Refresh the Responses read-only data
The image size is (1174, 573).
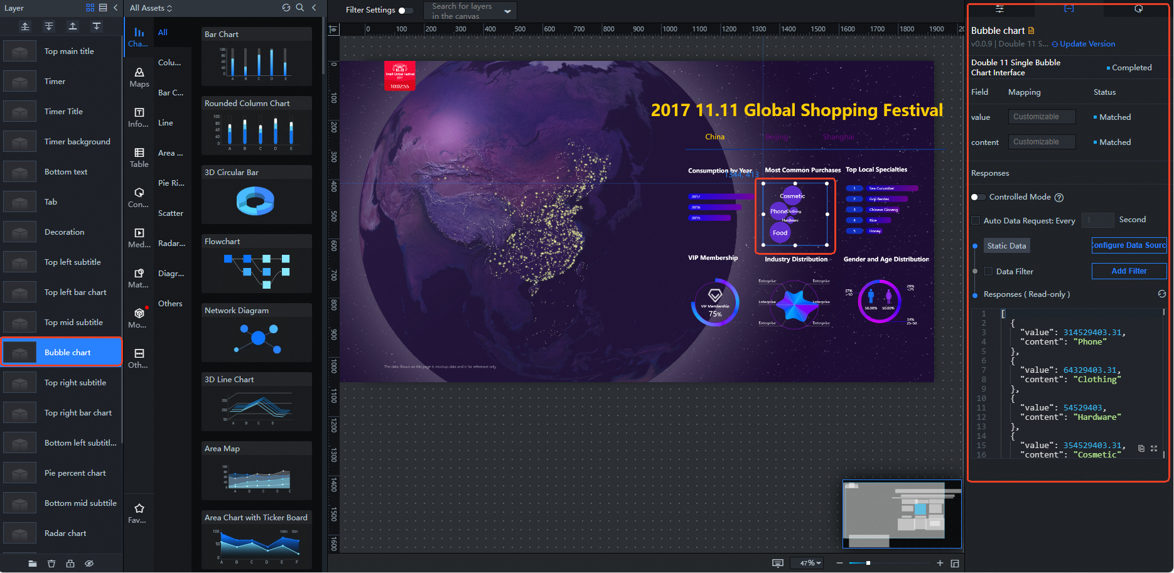[x=1162, y=294]
